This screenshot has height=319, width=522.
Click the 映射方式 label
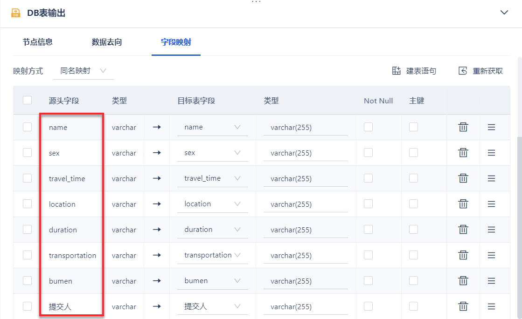(x=28, y=71)
